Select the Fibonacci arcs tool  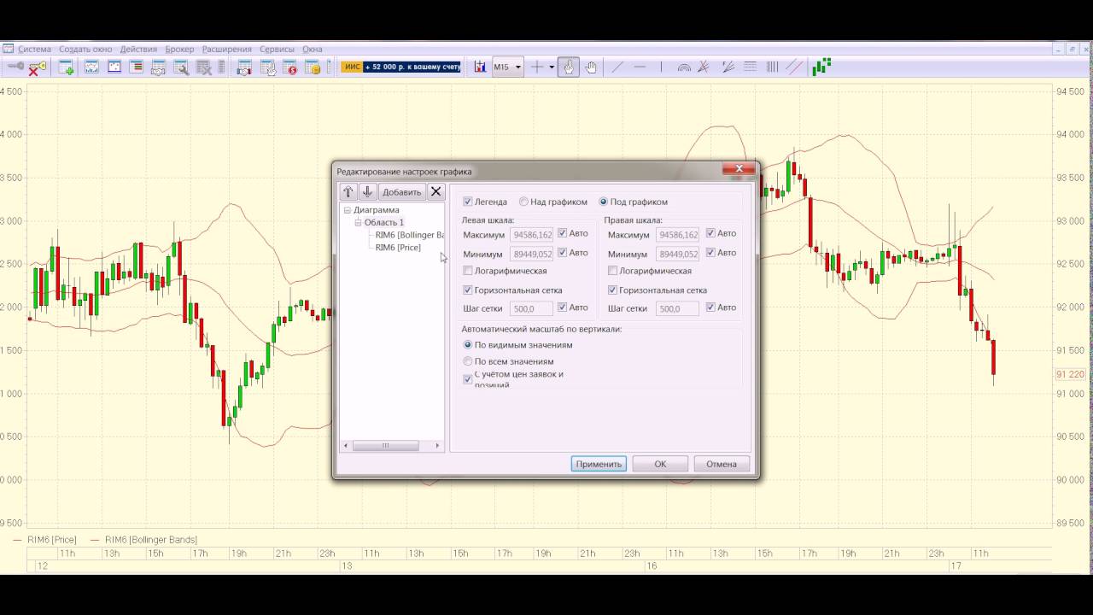684,67
